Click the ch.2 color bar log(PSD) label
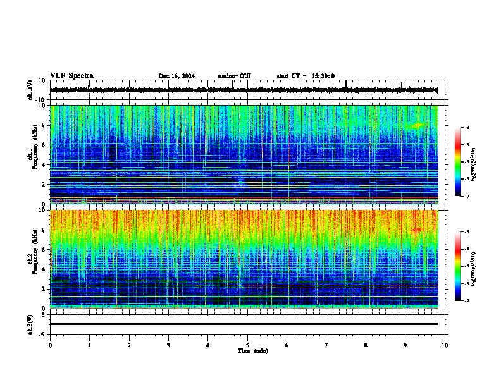Viewport: 501px width, 387px height. coord(474,269)
